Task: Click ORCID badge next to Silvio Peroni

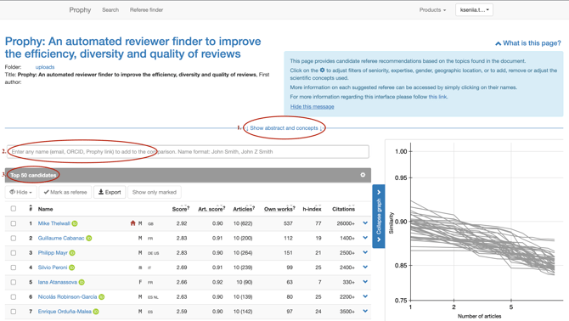Action: [72, 267]
